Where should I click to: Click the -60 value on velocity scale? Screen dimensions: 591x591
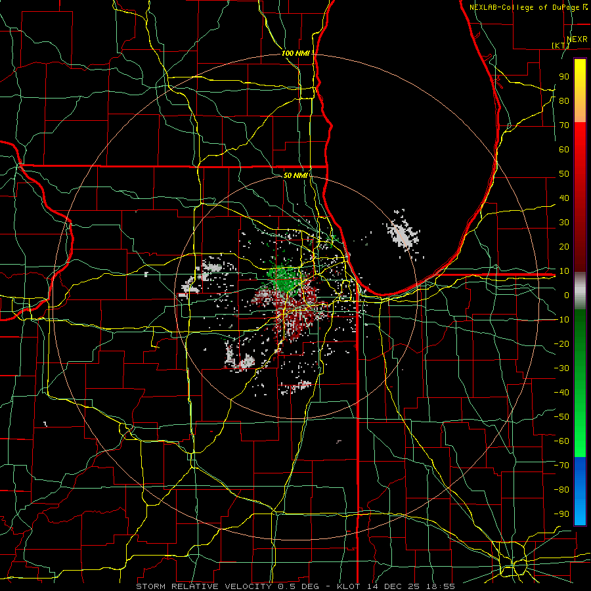click(561, 441)
